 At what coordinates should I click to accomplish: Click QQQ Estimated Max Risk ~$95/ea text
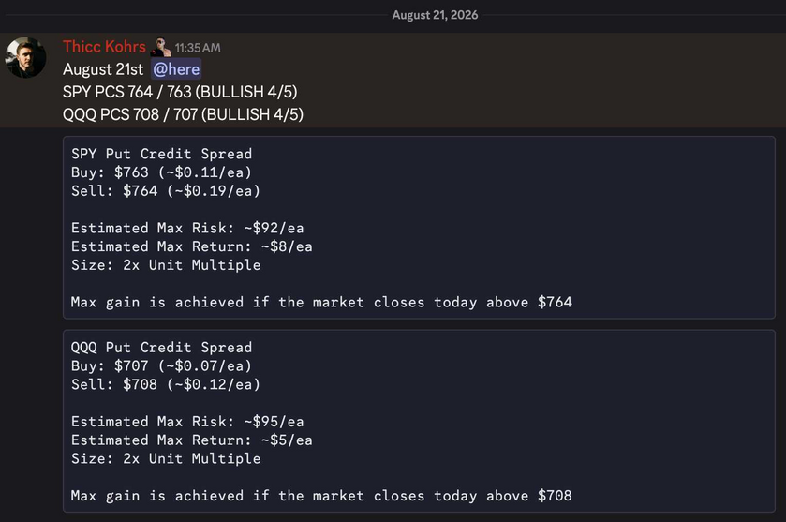pyautogui.click(x=187, y=421)
